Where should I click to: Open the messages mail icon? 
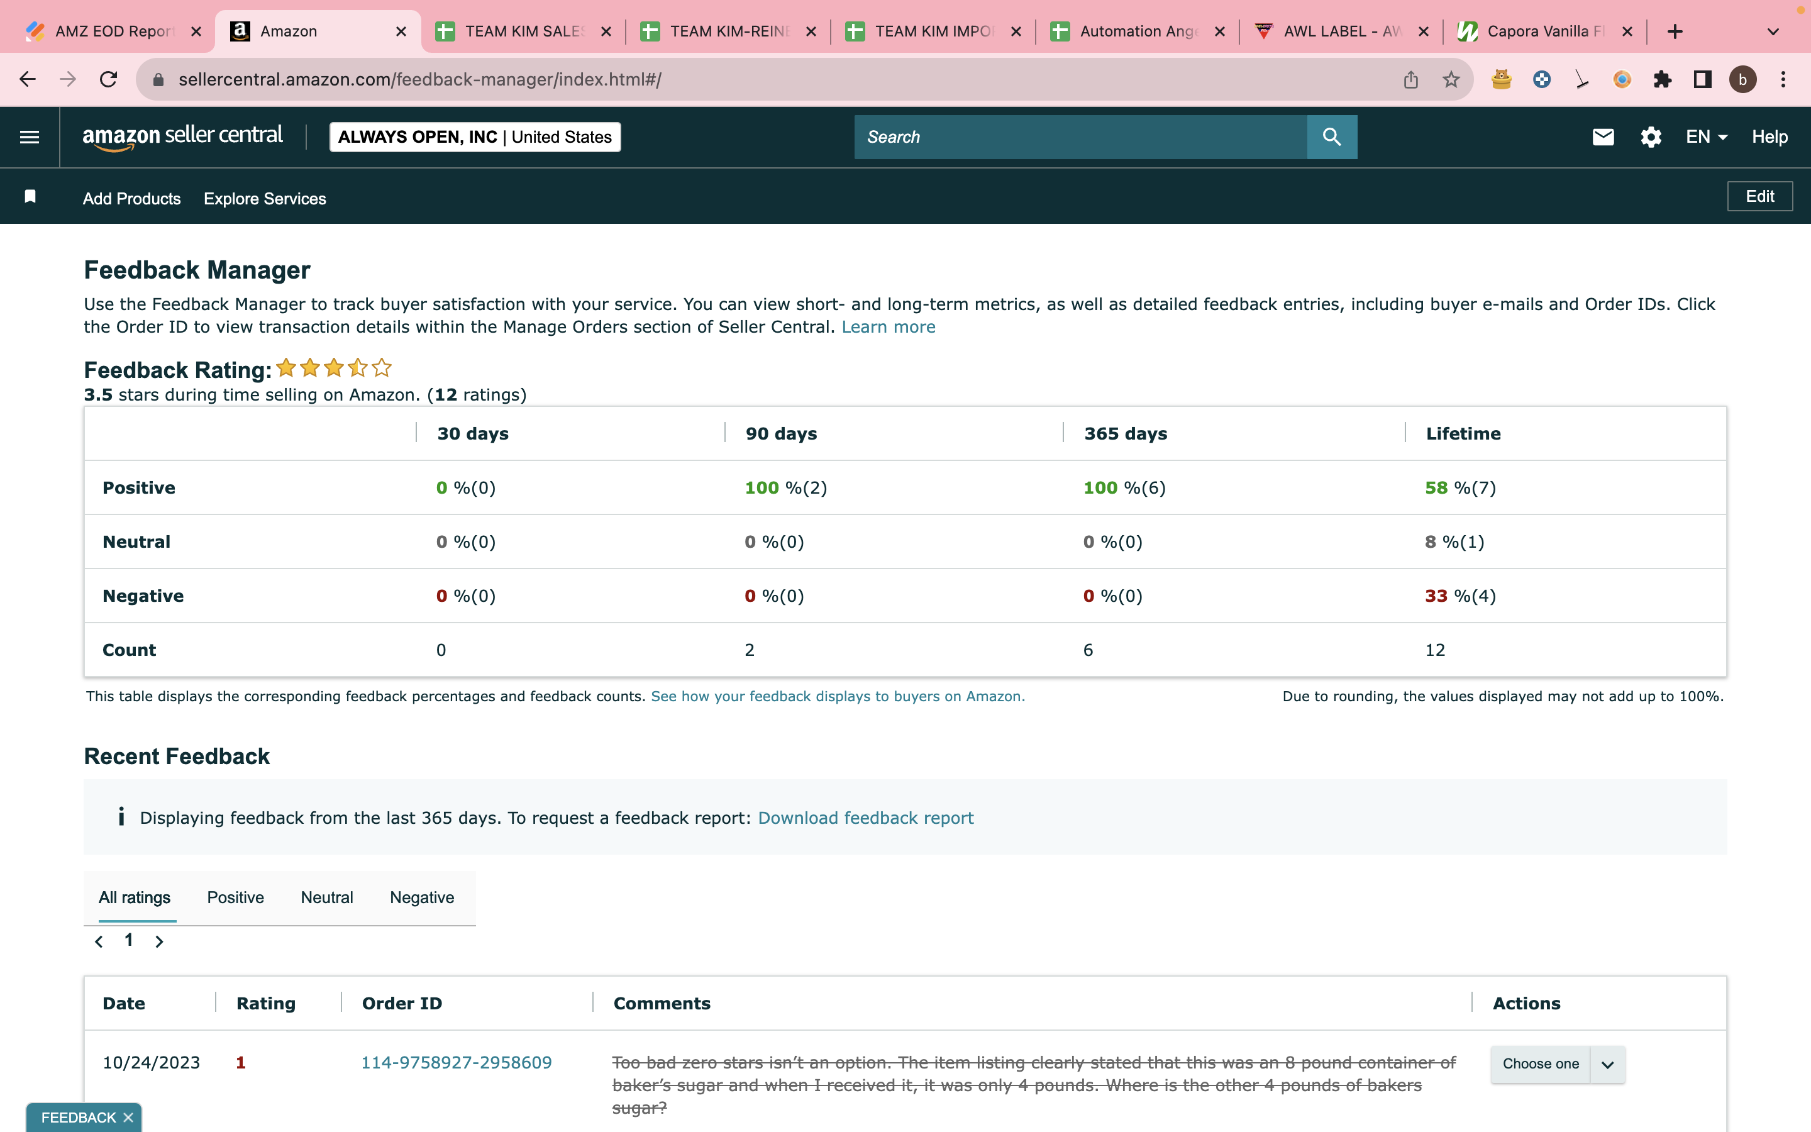1603,137
